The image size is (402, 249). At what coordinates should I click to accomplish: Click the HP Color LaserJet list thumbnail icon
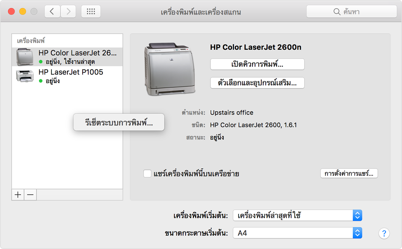click(x=25, y=57)
